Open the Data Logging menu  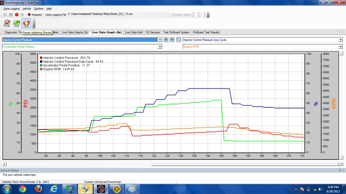11,9
